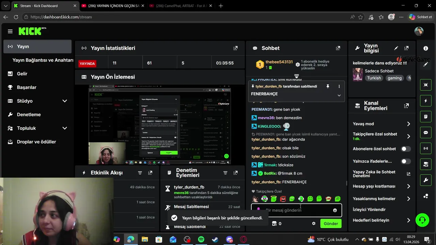This screenshot has width=436, height=245.
Task: Expand the pinned FENERBAHÇE message chevron
Action: 339,95
